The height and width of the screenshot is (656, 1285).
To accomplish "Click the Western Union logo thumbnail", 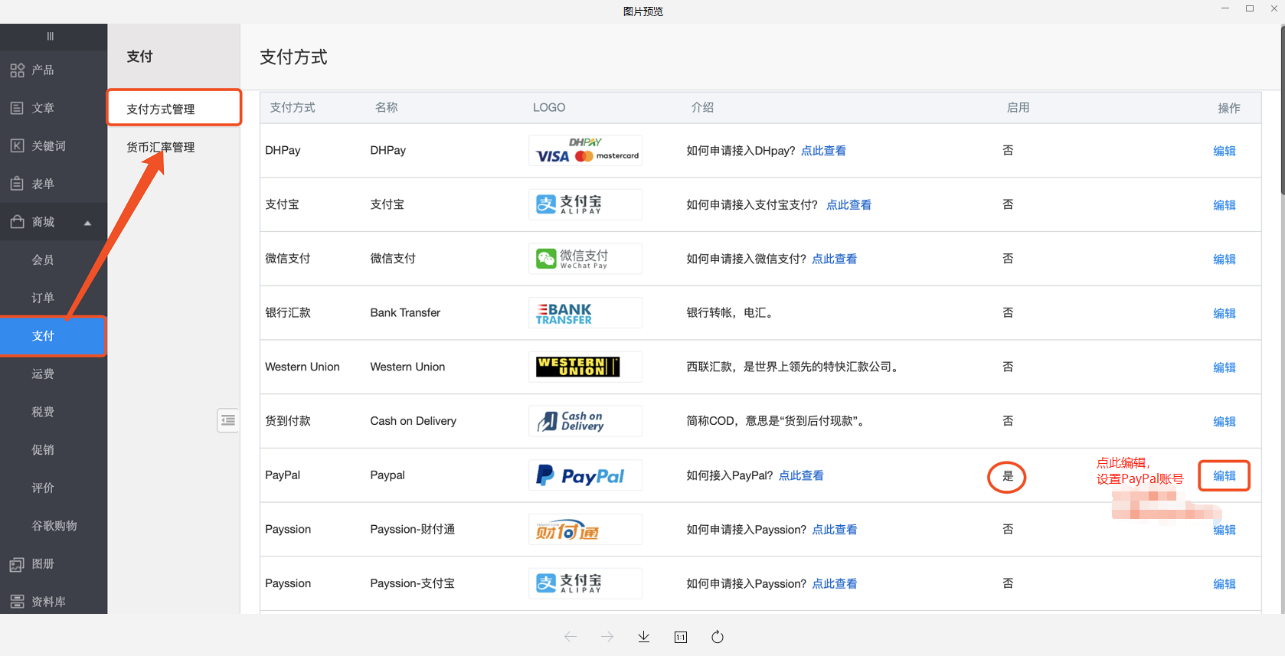I will [585, 367].
